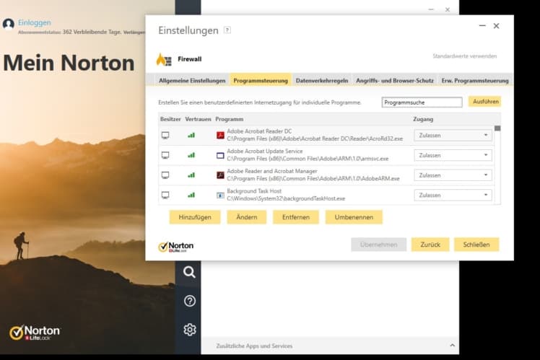The height and width of the screenshot is (360, 540).
Task: Open Zugang dropdown for Background Task Host
Action: (x=453, y=195)
